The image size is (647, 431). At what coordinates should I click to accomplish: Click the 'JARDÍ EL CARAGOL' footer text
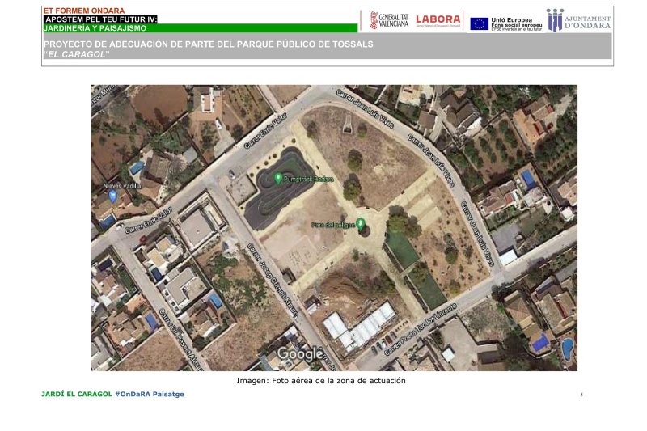click(77, 394)
